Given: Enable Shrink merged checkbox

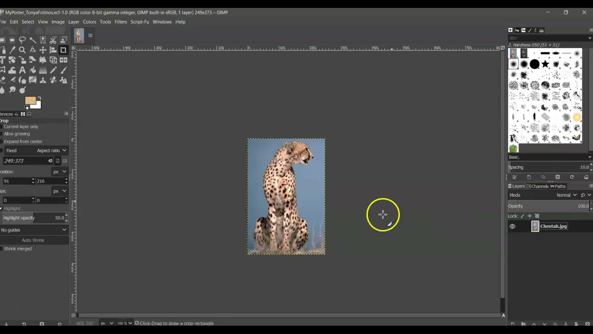Looking at the screenshot, I should click(x=1, y=249).
